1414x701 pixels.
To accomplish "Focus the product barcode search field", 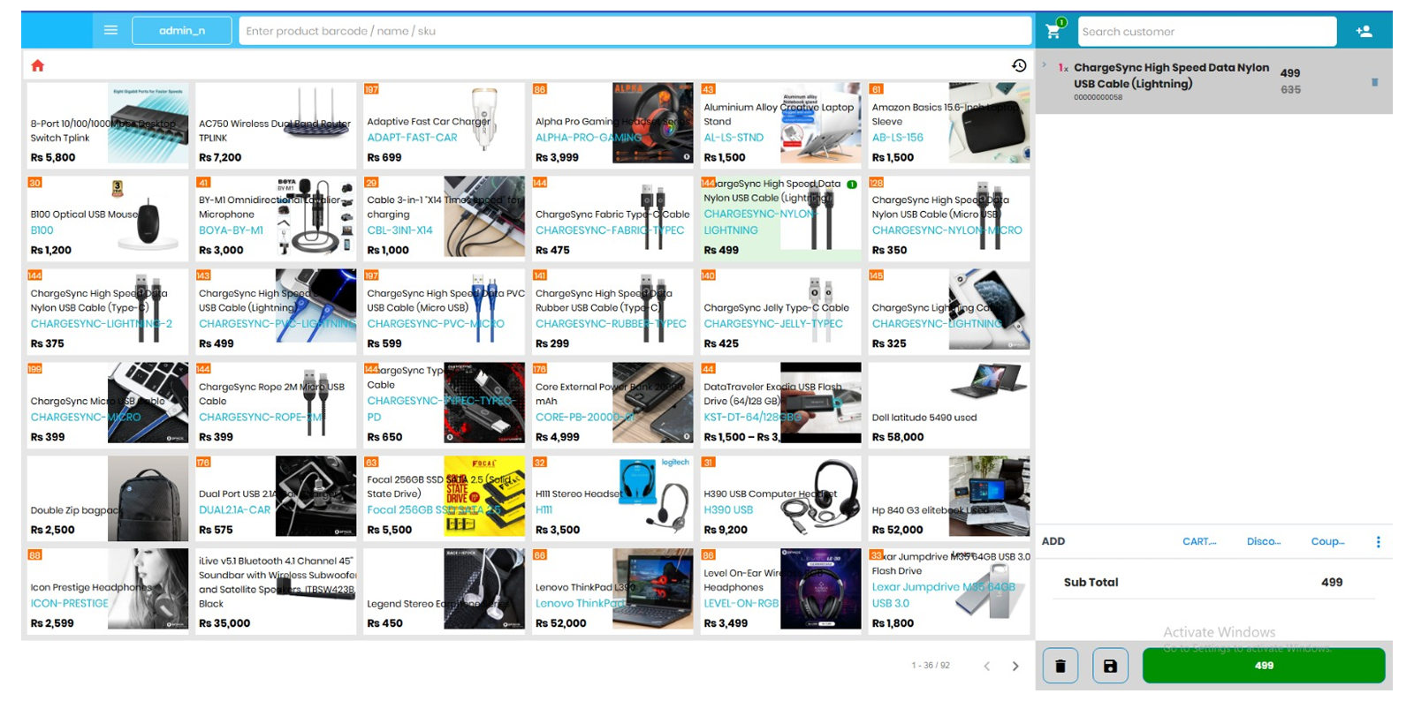I will (635, 31).
